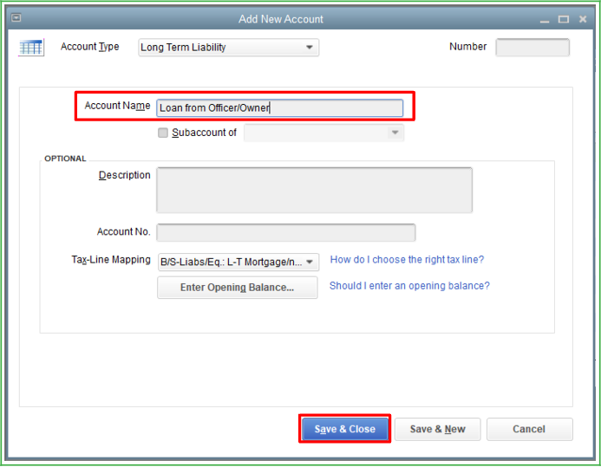
Task: Expand the Tax-Line Mapping dropdown
Action: pos(238,263)
